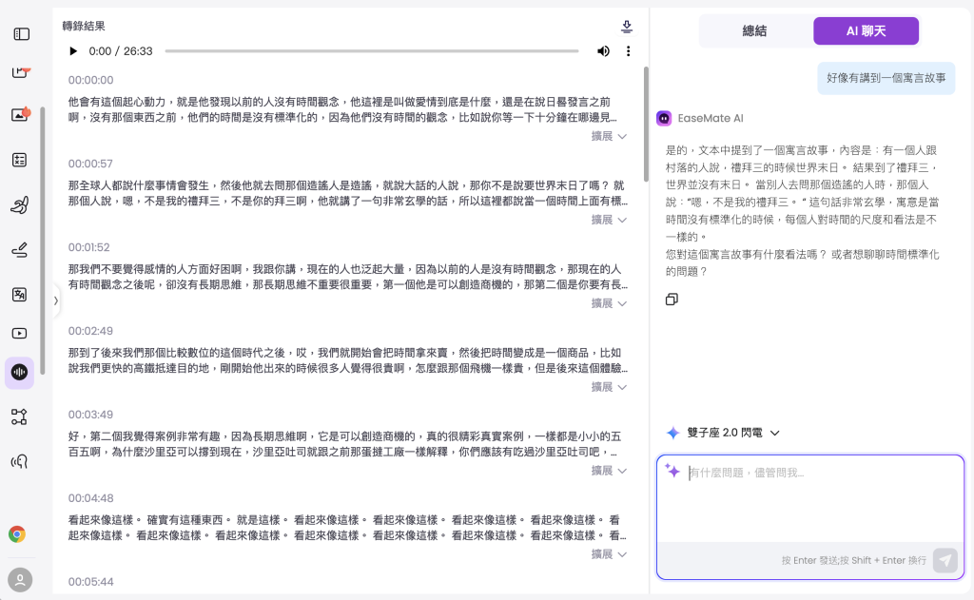
Task: Select the highlighted audio transcription tool
Action: click(19, 373)
